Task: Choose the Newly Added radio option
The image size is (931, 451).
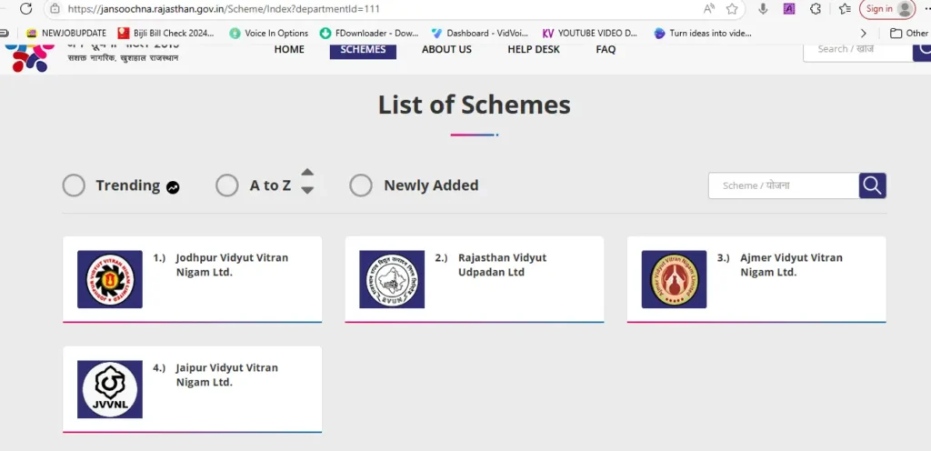Action: [x=361, y=185]
